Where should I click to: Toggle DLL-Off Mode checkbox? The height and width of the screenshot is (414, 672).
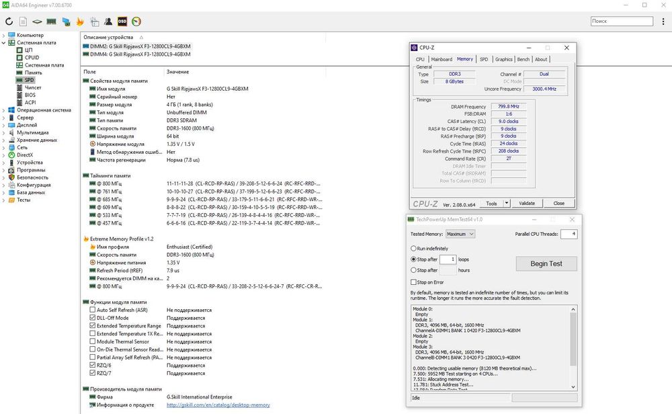coord(92,318)
